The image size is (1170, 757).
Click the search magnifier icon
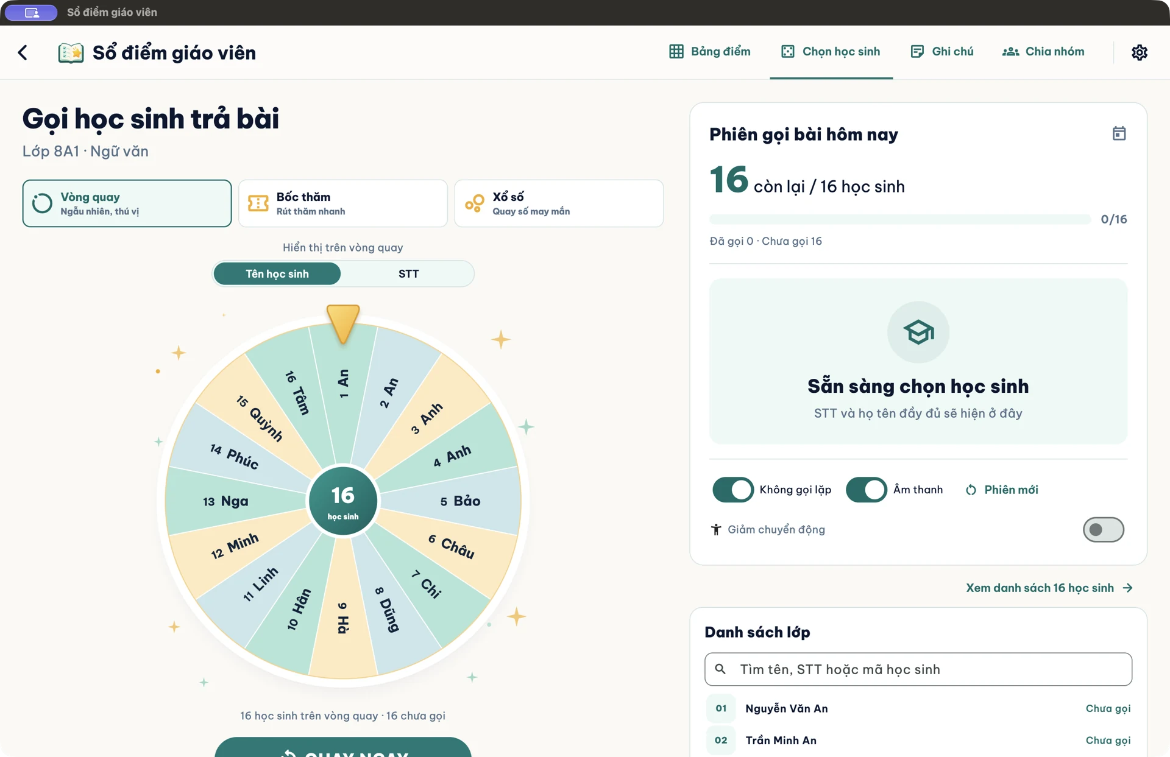point(720,669)
